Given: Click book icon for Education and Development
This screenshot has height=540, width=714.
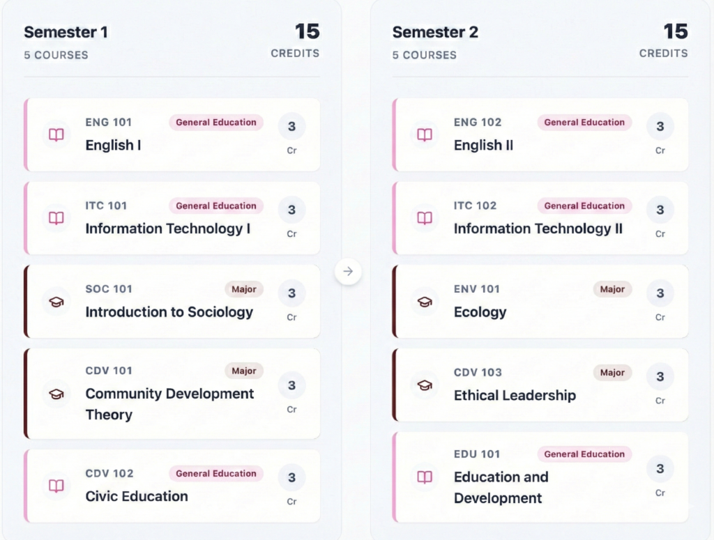Looking at the screenshot, I should point(425,477).
